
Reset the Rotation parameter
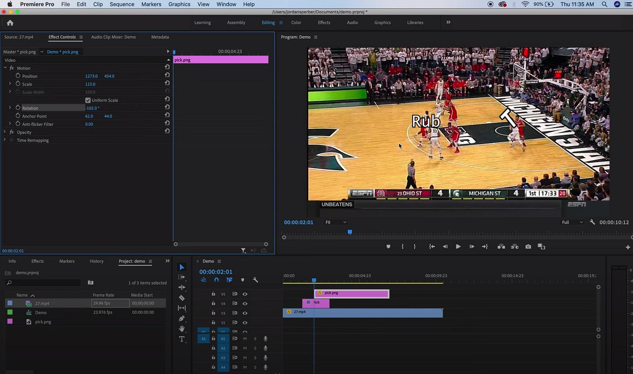coord(167,107)
